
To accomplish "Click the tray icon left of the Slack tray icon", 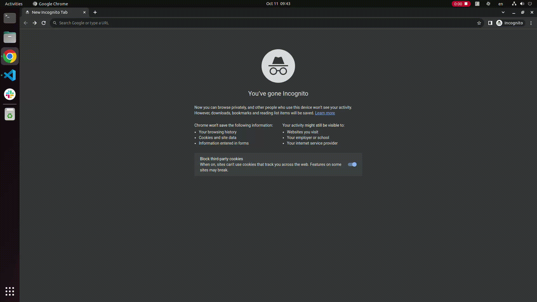I will click(477, 4).
